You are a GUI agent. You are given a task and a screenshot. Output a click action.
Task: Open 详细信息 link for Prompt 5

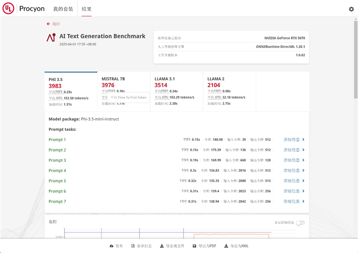(292, 181)
